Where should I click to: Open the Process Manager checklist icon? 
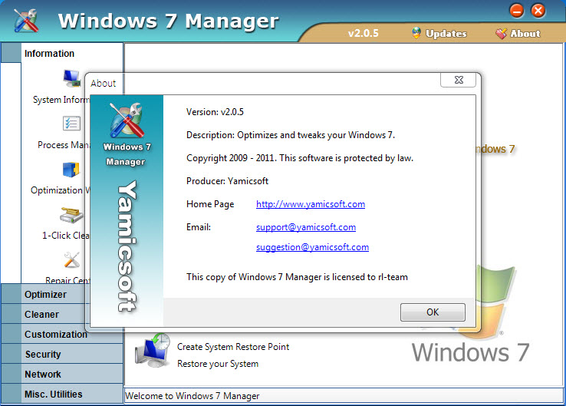pyautogui.click(x=71, y=123)
